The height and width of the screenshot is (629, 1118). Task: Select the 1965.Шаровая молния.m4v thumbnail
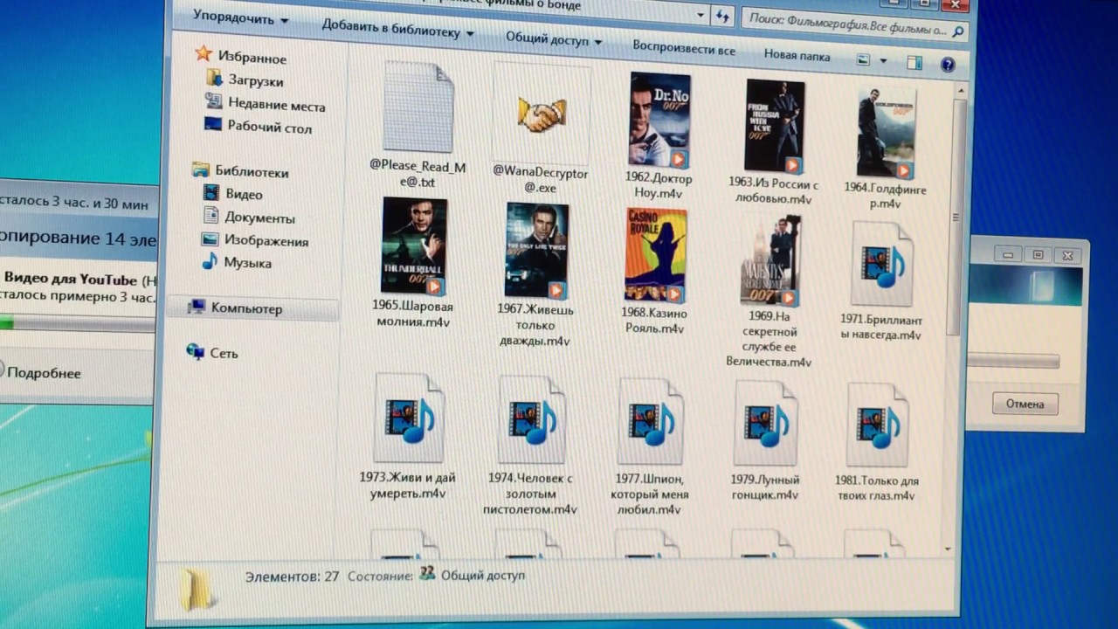point(414,246)
